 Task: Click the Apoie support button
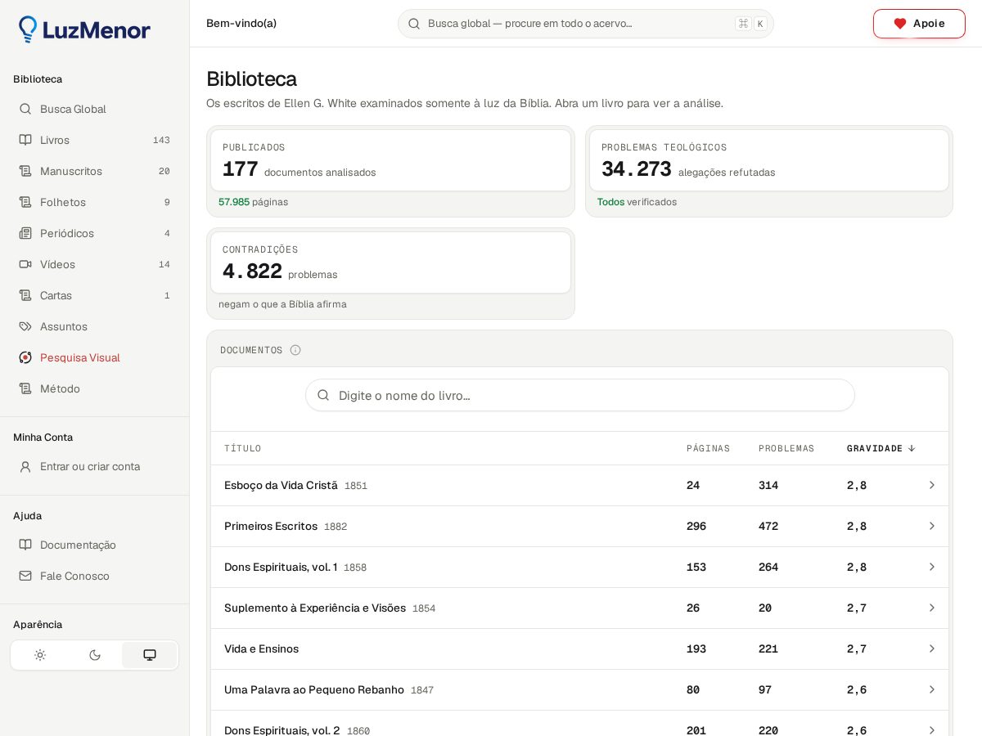tap(919, 24)
